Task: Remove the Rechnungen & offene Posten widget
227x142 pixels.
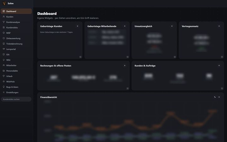Action: coord(125,66)
